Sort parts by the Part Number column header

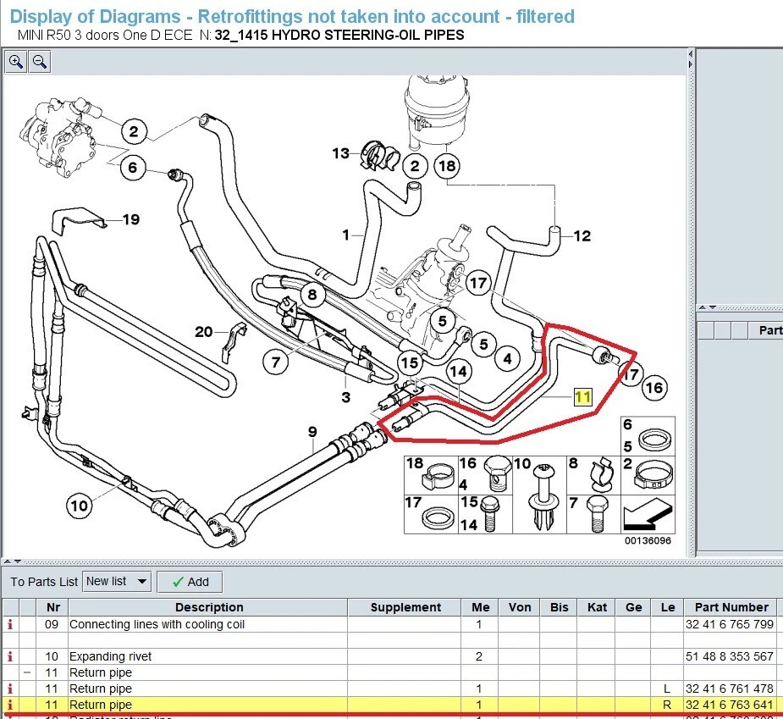[731, 606]
